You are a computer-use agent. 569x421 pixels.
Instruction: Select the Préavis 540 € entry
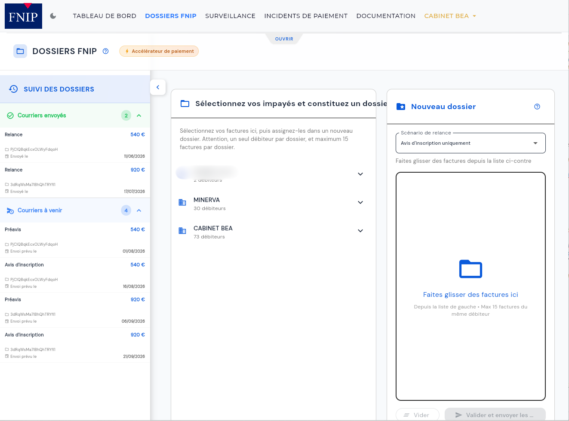(x=75, y=240)
